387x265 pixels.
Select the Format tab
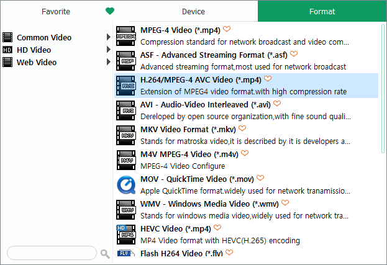(322, 11)
